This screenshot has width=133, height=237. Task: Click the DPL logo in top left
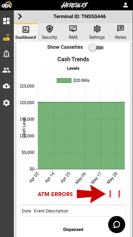[x=6, y=5]
